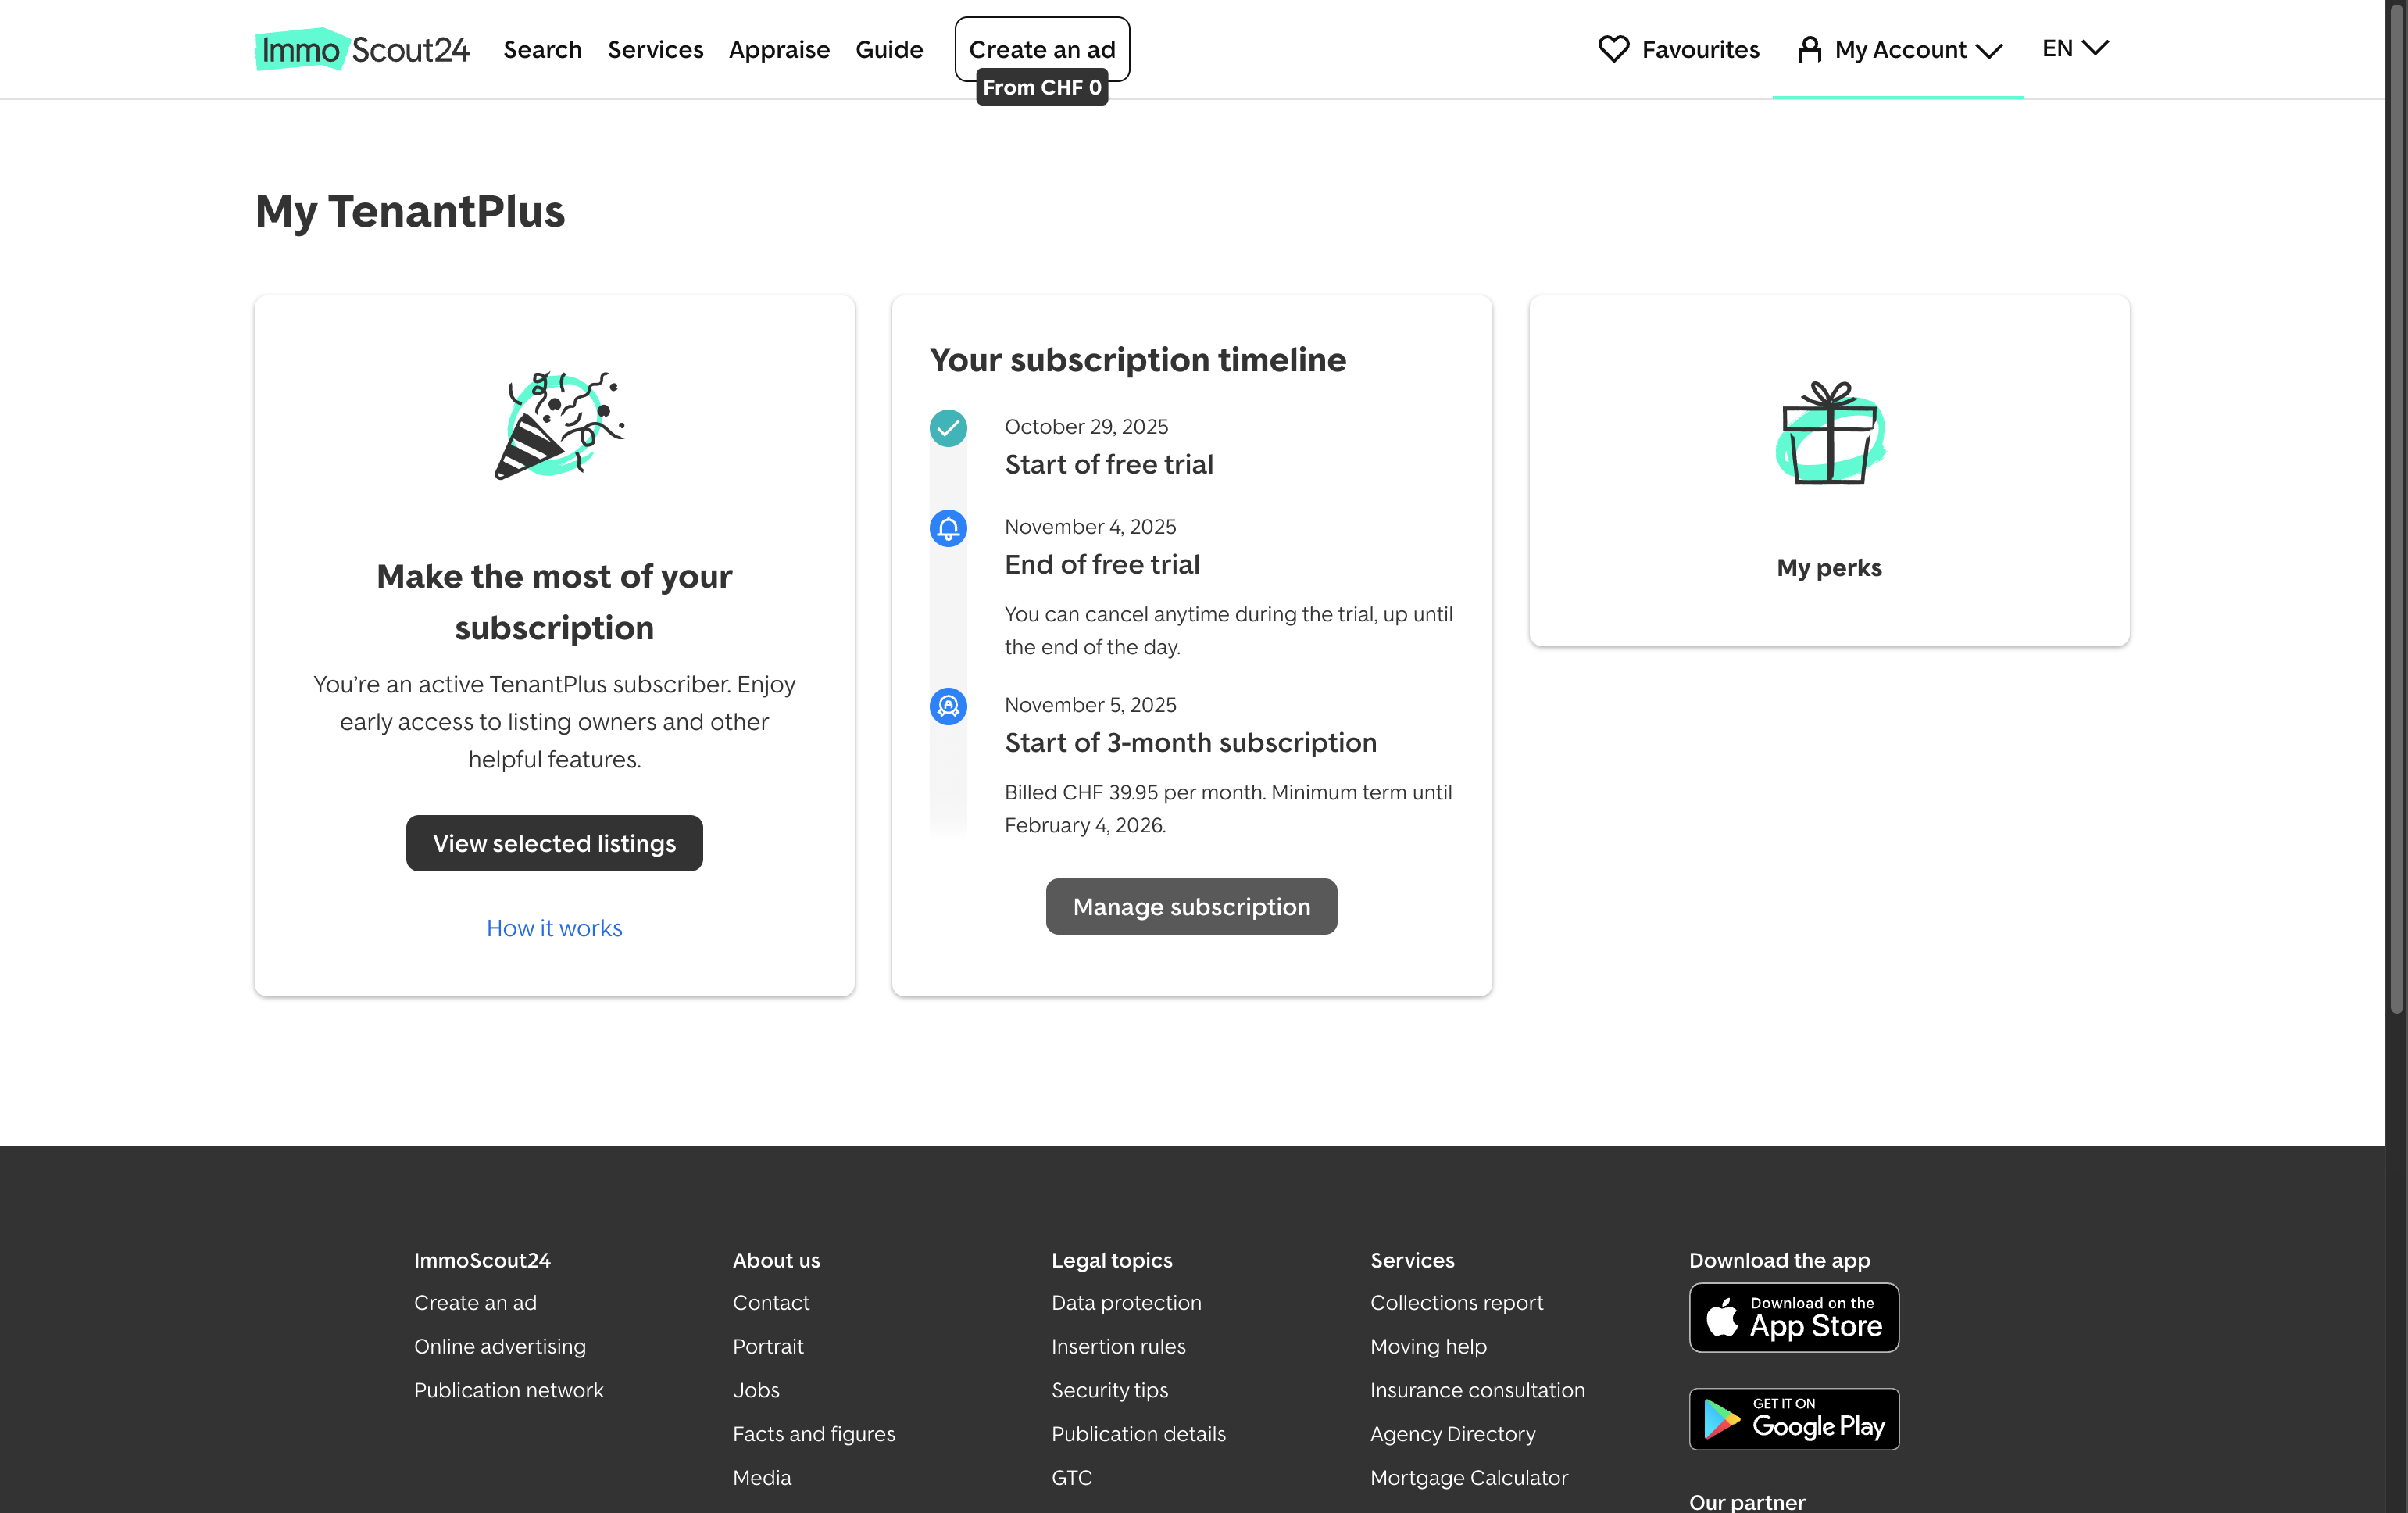This screenshot has width=2408, height=1513.
Task: Open the How it works link
Action: pos(554,928)
